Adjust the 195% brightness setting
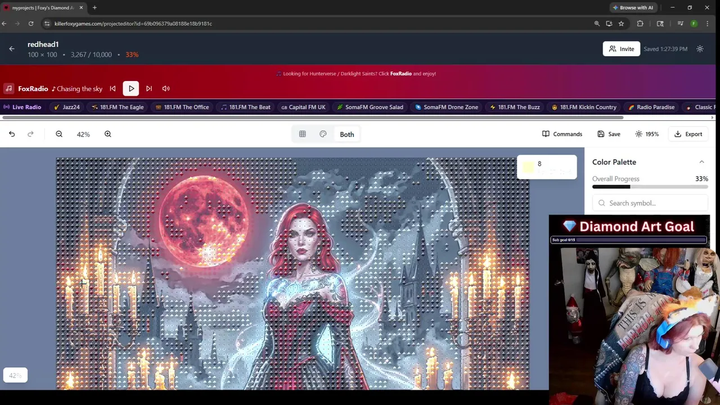 click(647, 134)
